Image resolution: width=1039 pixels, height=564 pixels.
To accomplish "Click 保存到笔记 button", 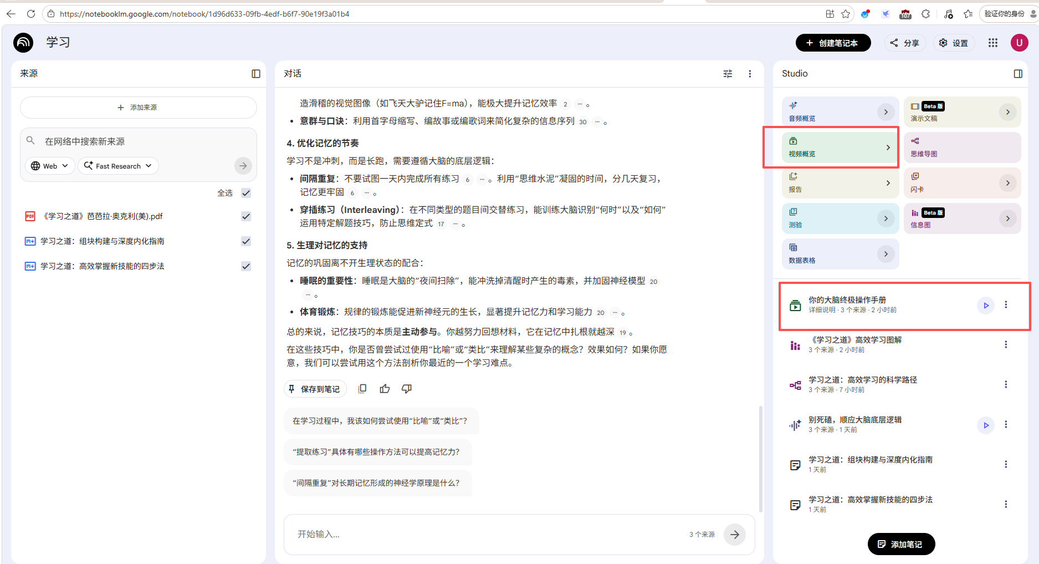I will click(x=315, y=389).
